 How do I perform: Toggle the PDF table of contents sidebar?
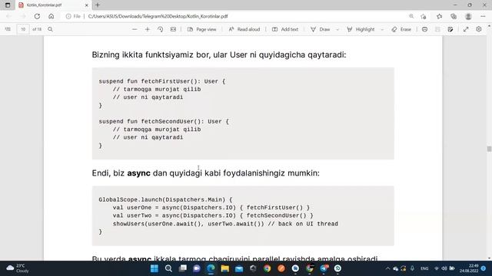point(8,29)
